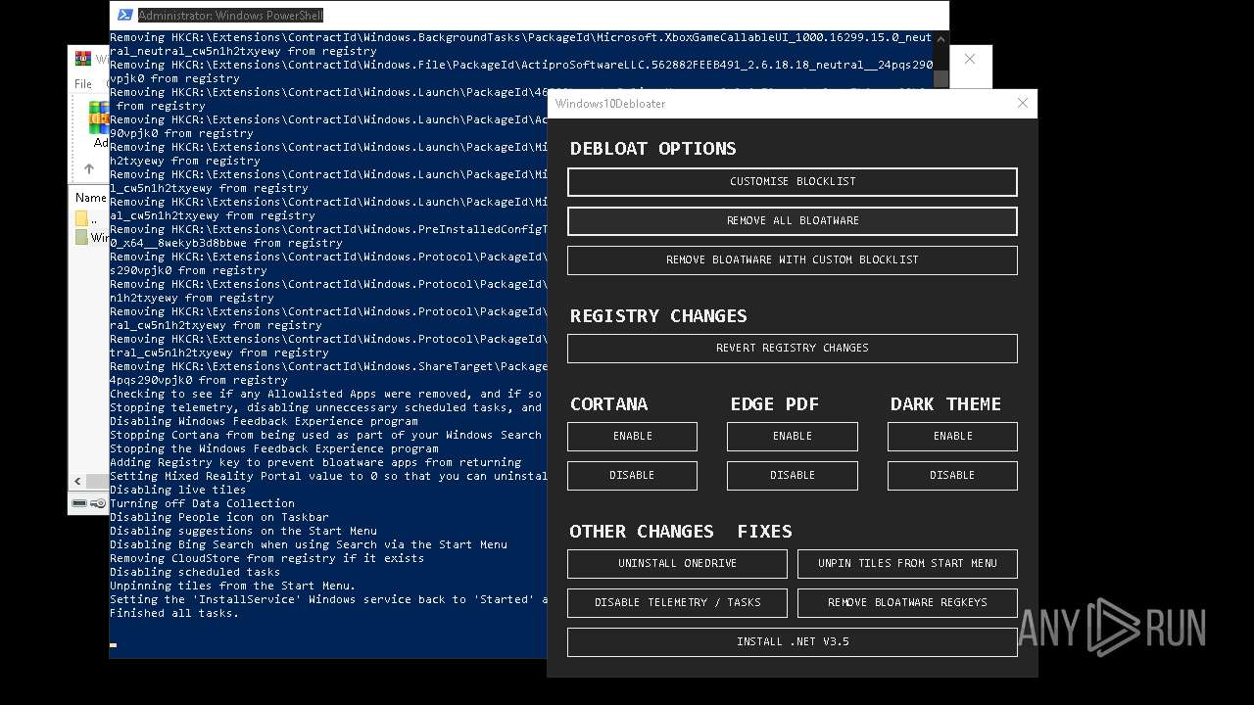Enable Edge PDF

[792, 437]
